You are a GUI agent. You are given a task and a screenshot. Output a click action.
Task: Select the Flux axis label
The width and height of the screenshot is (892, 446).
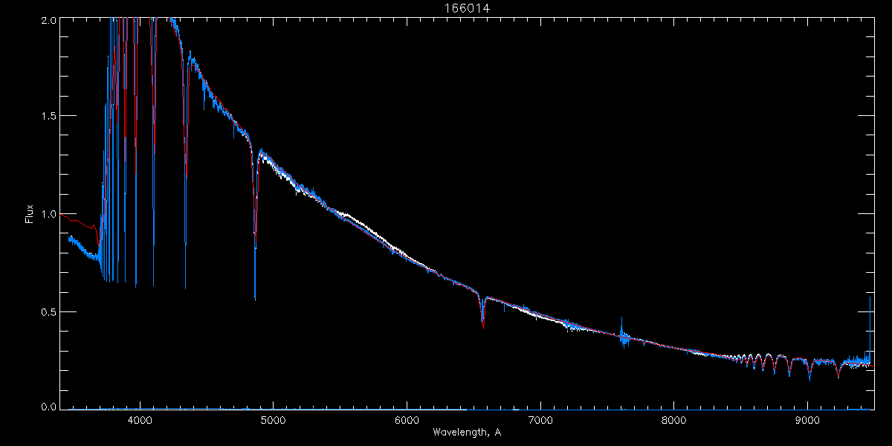pos(29,213)
